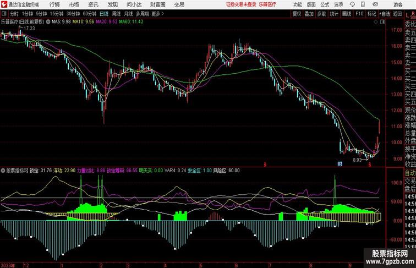Click the 返回 back button
The height and width of the screenshot is (268, 416).
pos(397,14)
